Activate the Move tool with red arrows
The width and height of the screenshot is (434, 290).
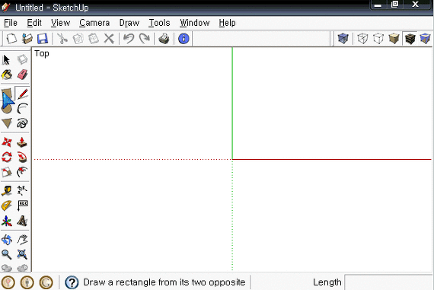[x=7, y=142]
